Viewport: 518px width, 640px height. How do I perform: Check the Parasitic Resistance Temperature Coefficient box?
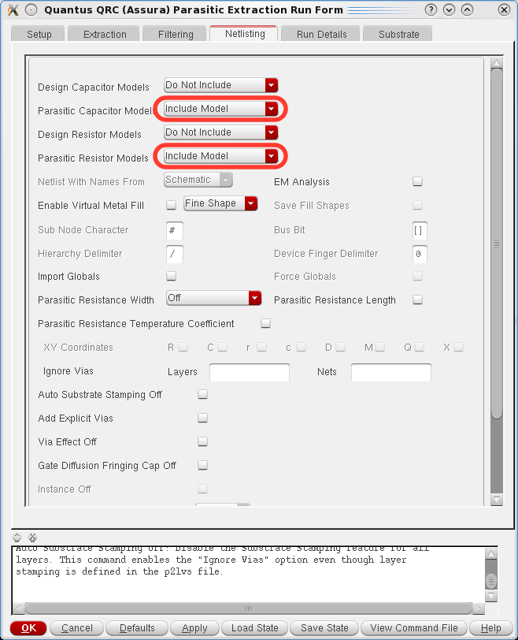tap(265, 323)
